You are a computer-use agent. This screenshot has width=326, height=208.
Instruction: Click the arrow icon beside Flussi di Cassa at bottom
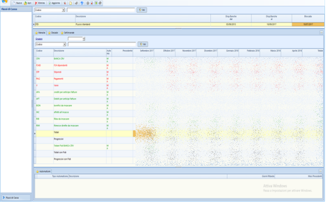point(4,198)
